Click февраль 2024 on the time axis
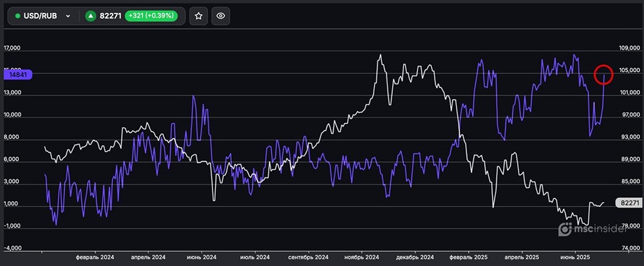Screen dimensions: 644x266 click(x=95, y=257)
